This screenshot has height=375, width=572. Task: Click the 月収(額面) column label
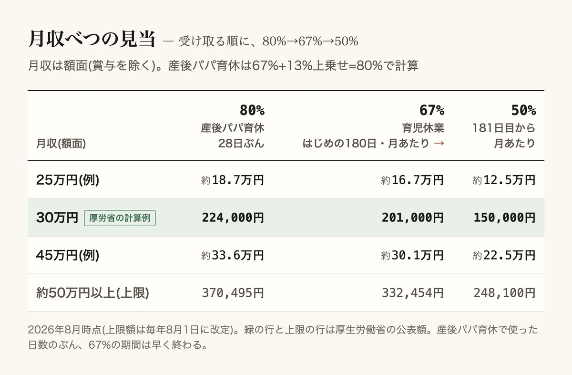pos(61,144)
